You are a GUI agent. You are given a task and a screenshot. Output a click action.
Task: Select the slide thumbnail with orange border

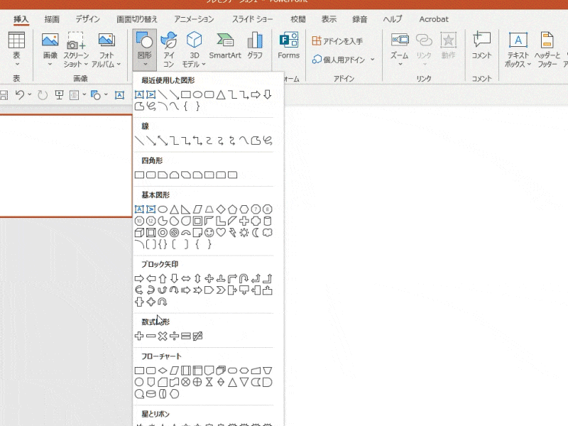coord(66,166)
